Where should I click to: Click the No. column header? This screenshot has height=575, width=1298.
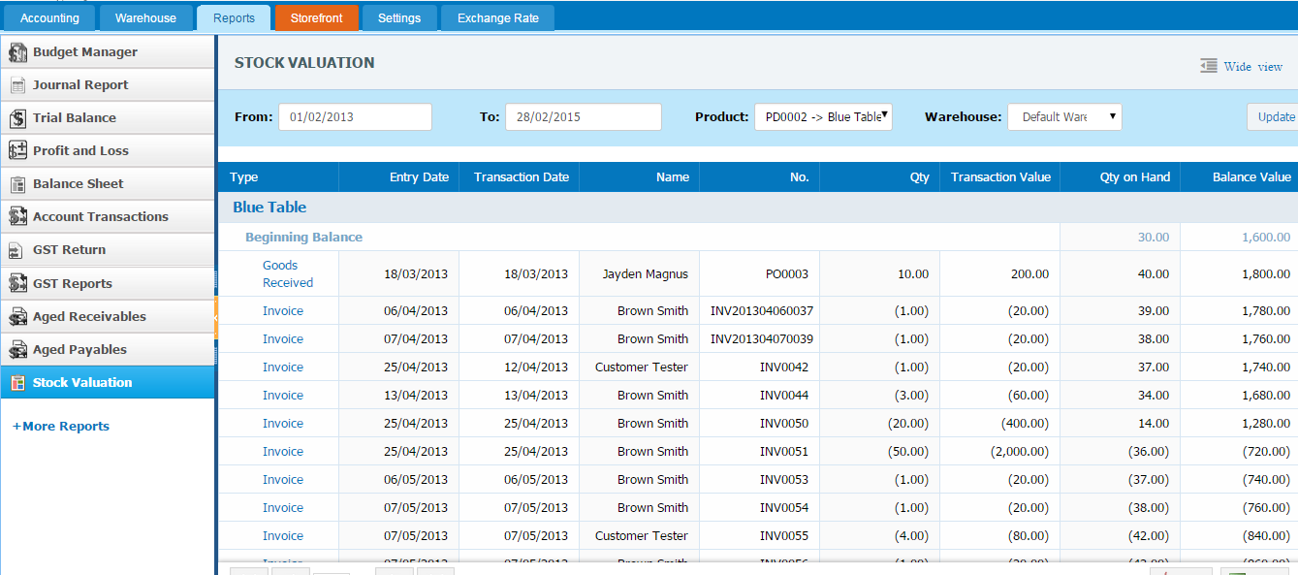(759, 177)
